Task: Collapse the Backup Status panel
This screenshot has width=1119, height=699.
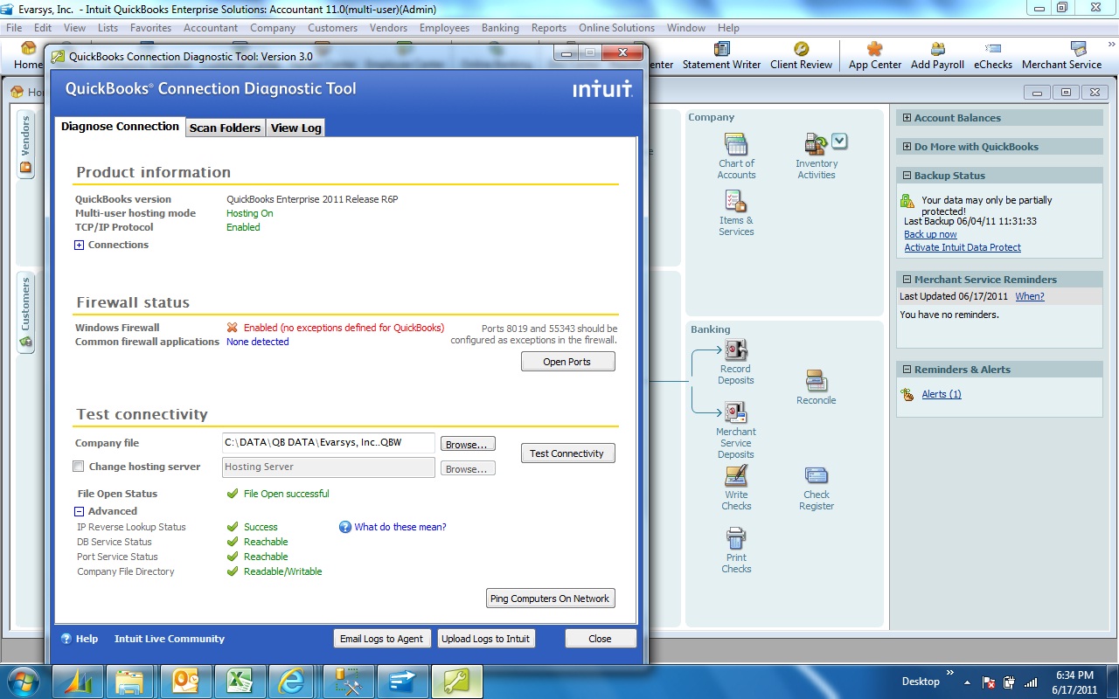Action: (907, 176)
